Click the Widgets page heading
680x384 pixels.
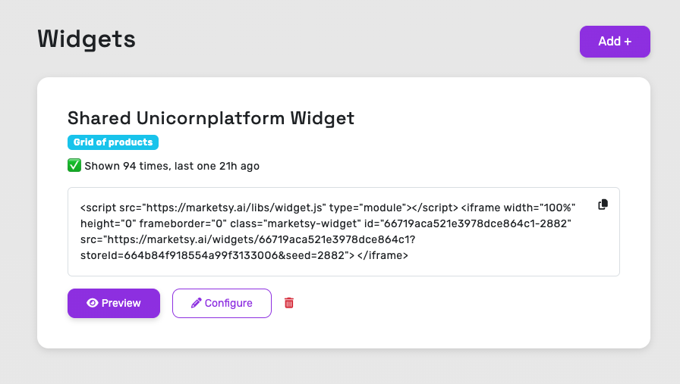point(87,39)
